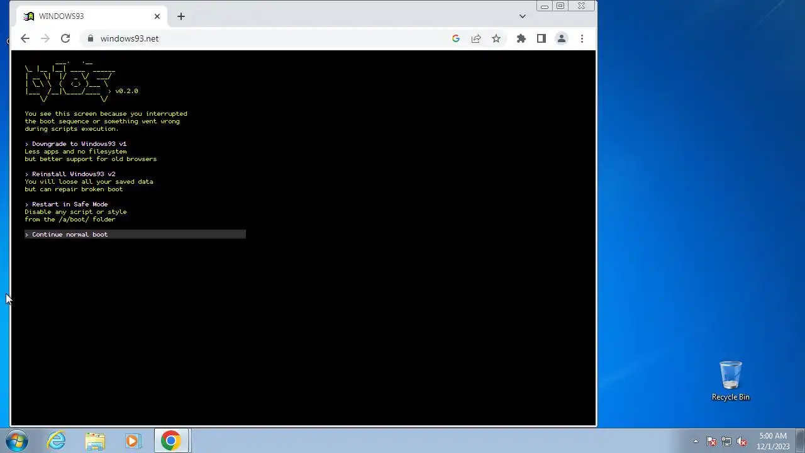
Task: Open Chrome extensions puzzle icon
Action: [521, 38]
